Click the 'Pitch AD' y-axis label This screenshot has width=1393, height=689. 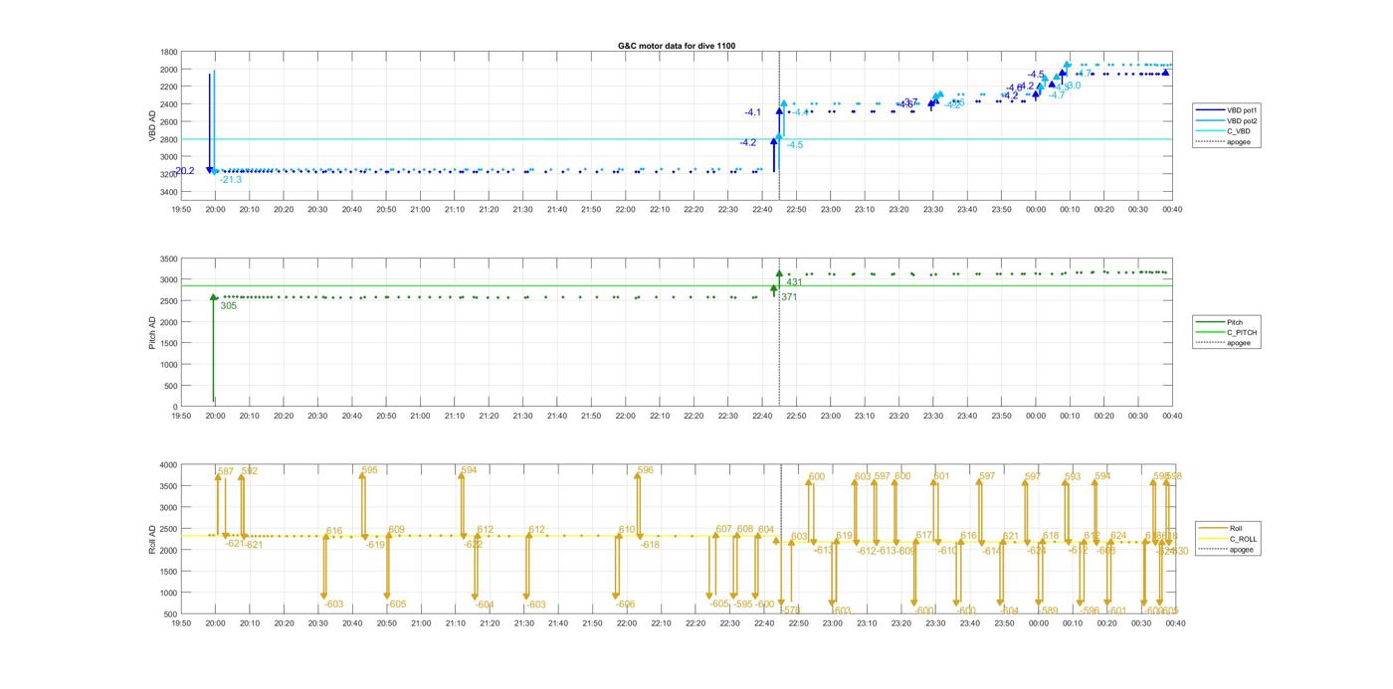[152, 332]
